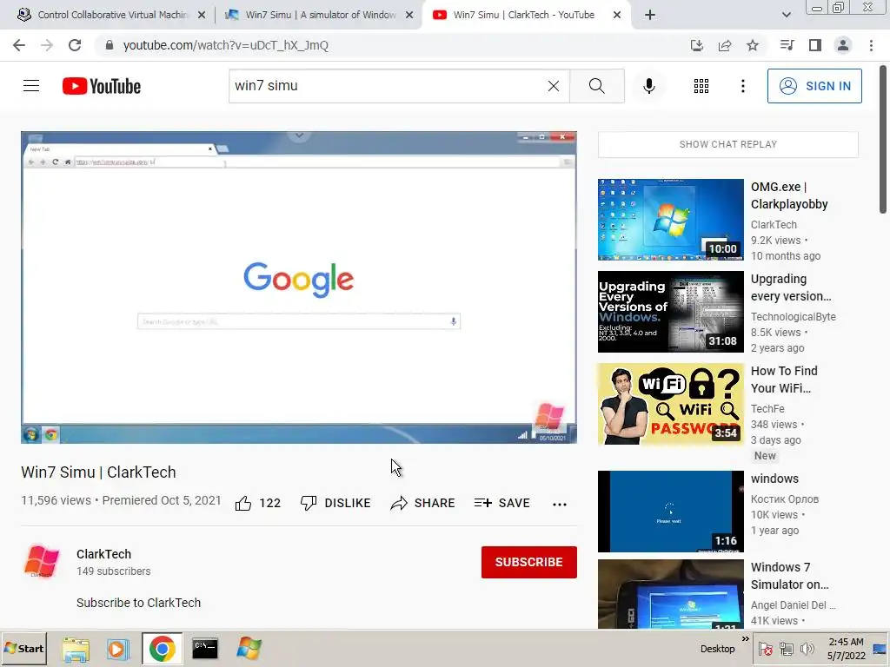Click TechnologicalByte channel name

click(793, 316)
